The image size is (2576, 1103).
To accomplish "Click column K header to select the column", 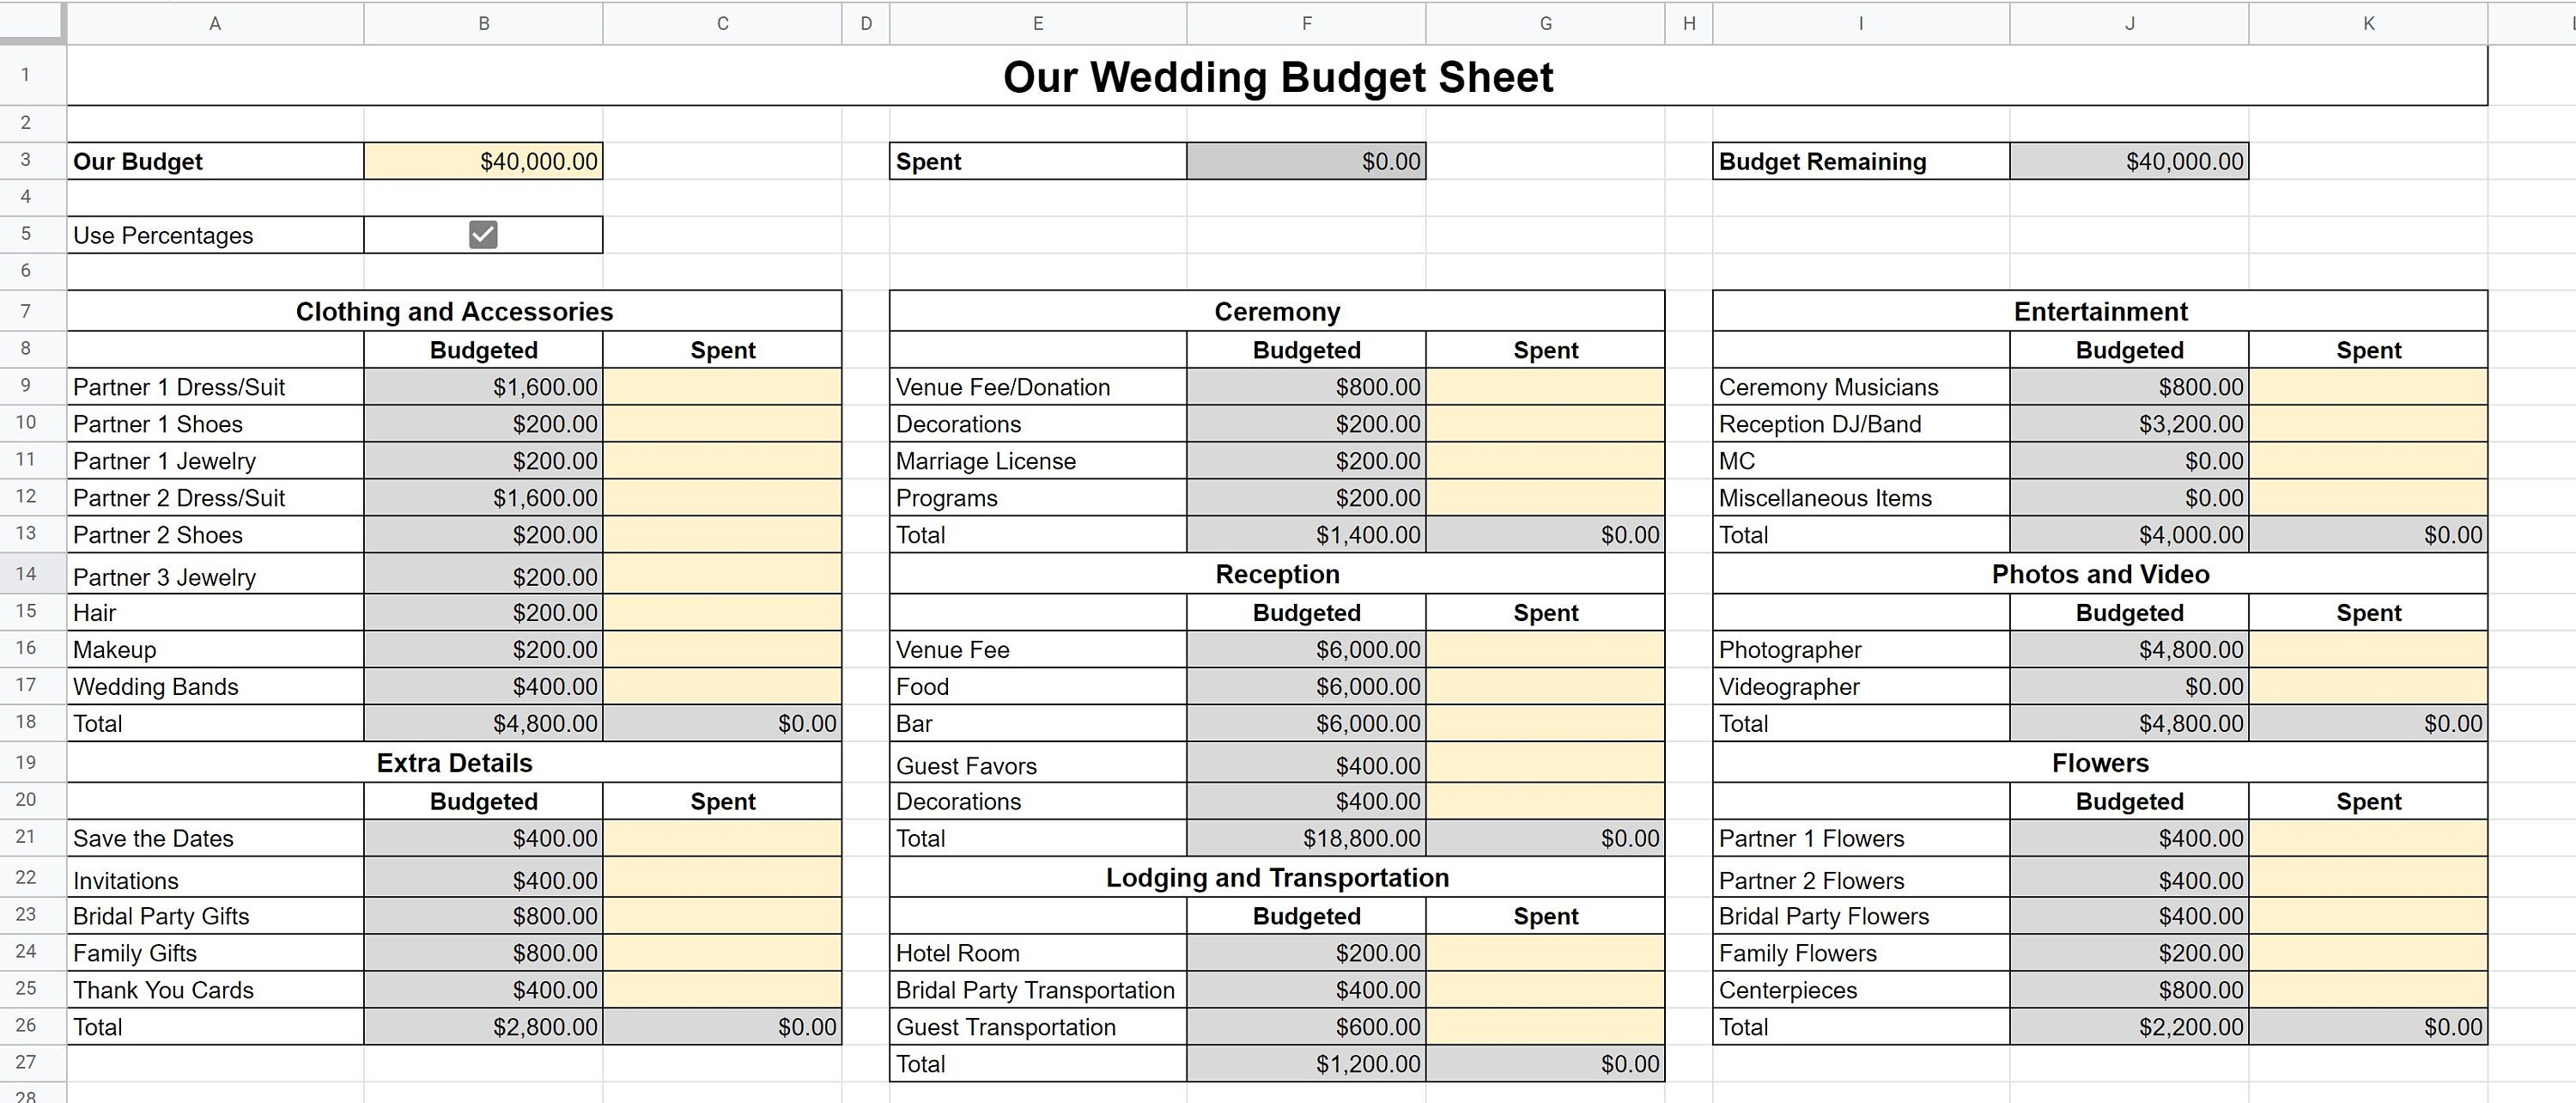I will [2367, 23].
